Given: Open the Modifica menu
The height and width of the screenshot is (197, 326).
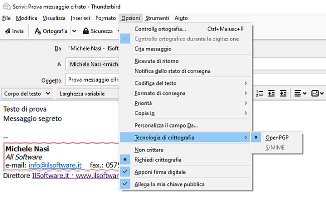Looking at the screenshot, I should [27, 18].
